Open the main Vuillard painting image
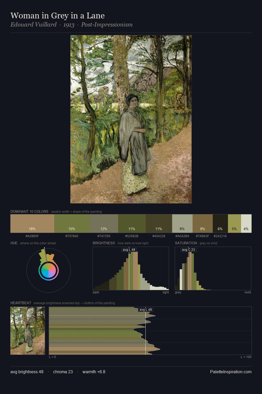 coord(131,119)
